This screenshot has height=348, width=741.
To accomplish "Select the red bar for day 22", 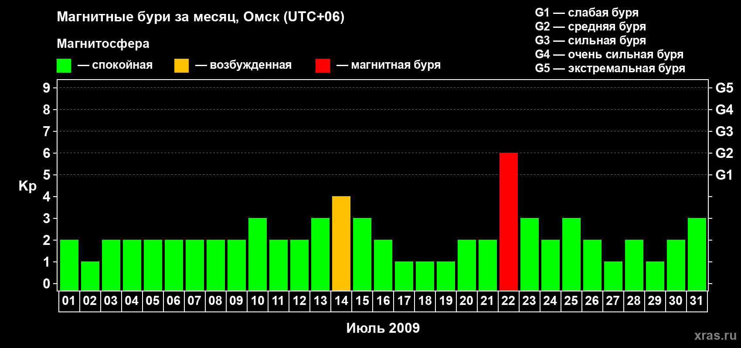I will tap(509, 222).
